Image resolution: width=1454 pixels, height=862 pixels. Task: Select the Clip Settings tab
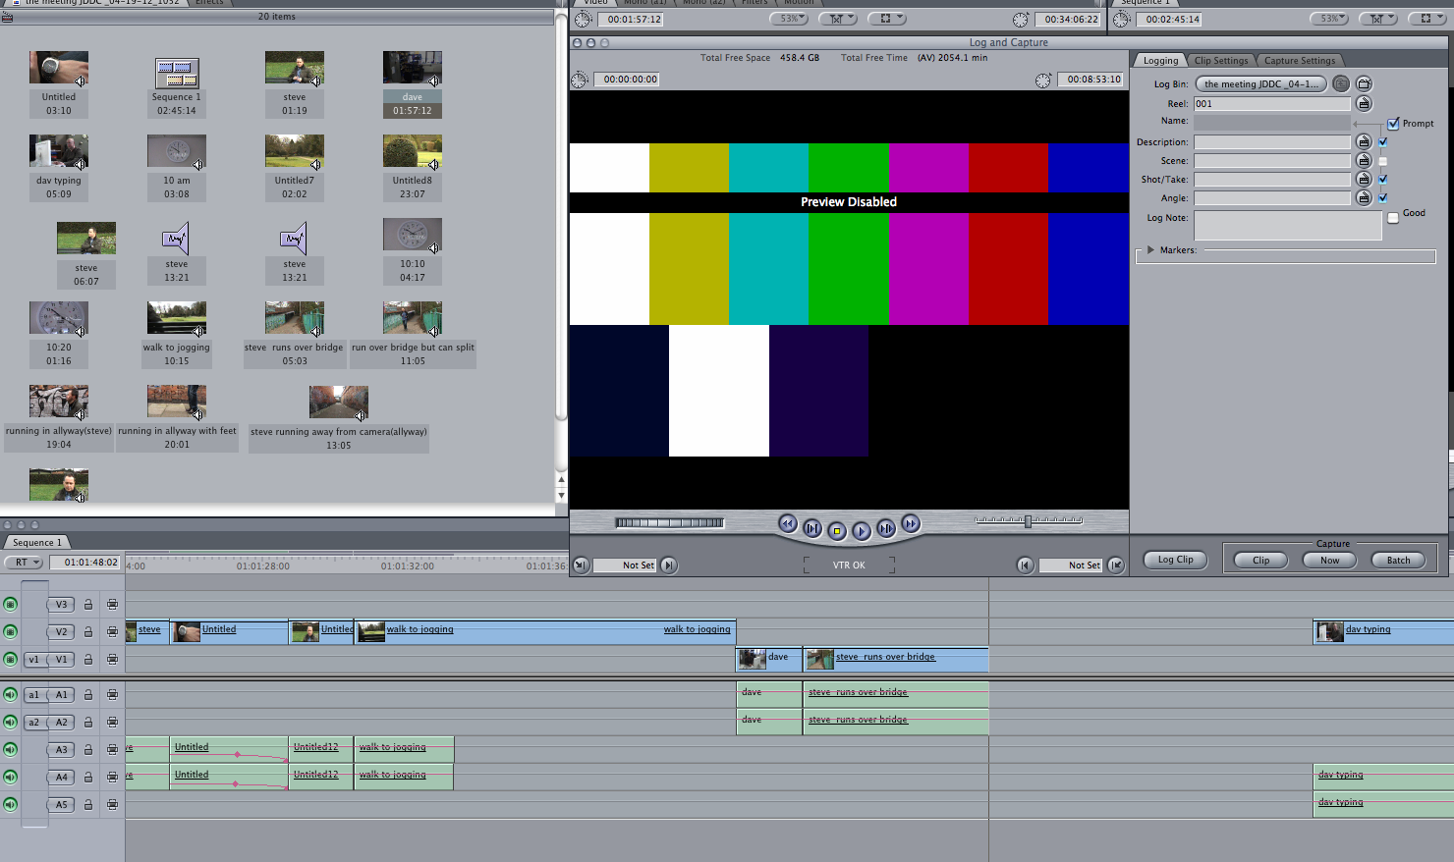point(1221,60)
